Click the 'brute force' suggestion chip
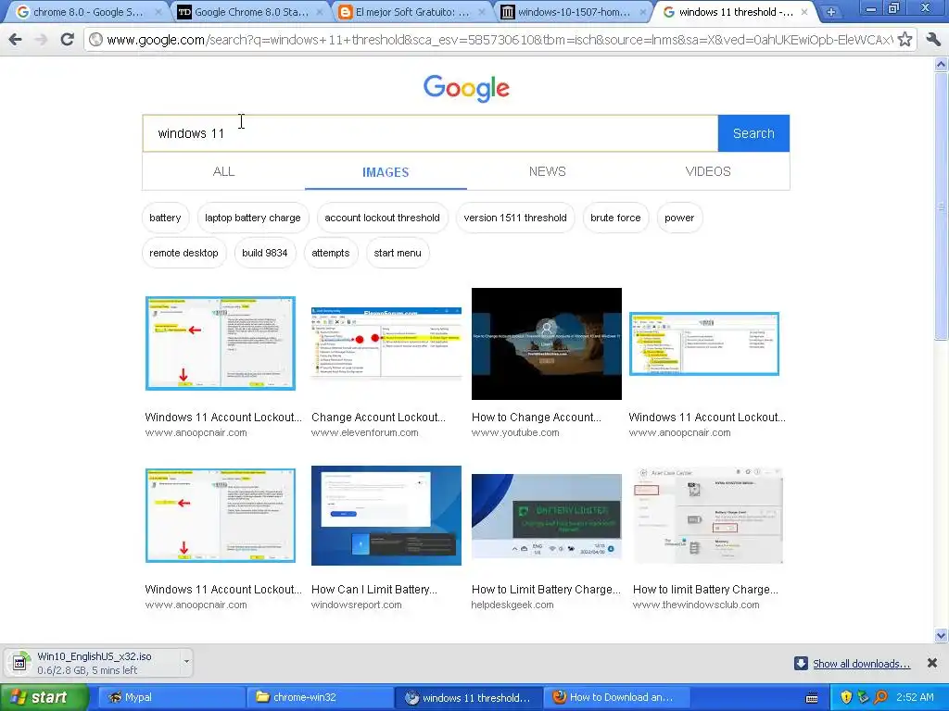 615,218
